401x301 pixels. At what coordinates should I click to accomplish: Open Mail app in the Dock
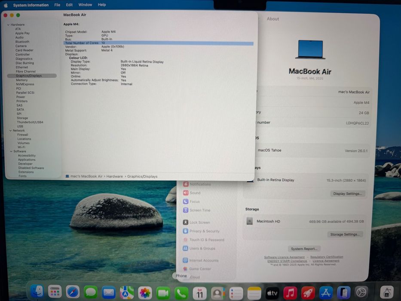[x=109, y=292]
